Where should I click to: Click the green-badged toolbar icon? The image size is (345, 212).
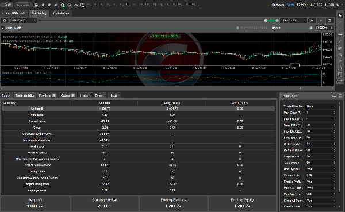[x=63, y=5]
